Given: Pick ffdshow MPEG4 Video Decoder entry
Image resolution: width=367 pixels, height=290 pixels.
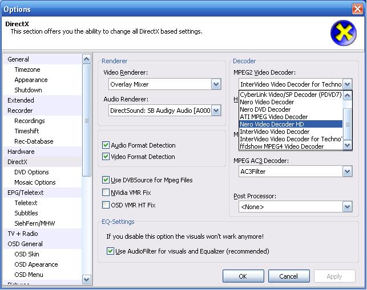Looking at the screenshot, I should coord(291,146).
